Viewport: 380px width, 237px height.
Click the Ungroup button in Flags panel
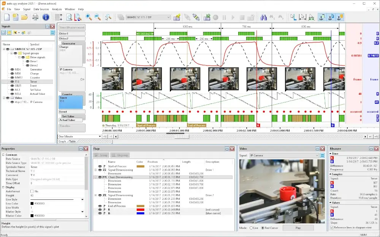coord(119,155)
